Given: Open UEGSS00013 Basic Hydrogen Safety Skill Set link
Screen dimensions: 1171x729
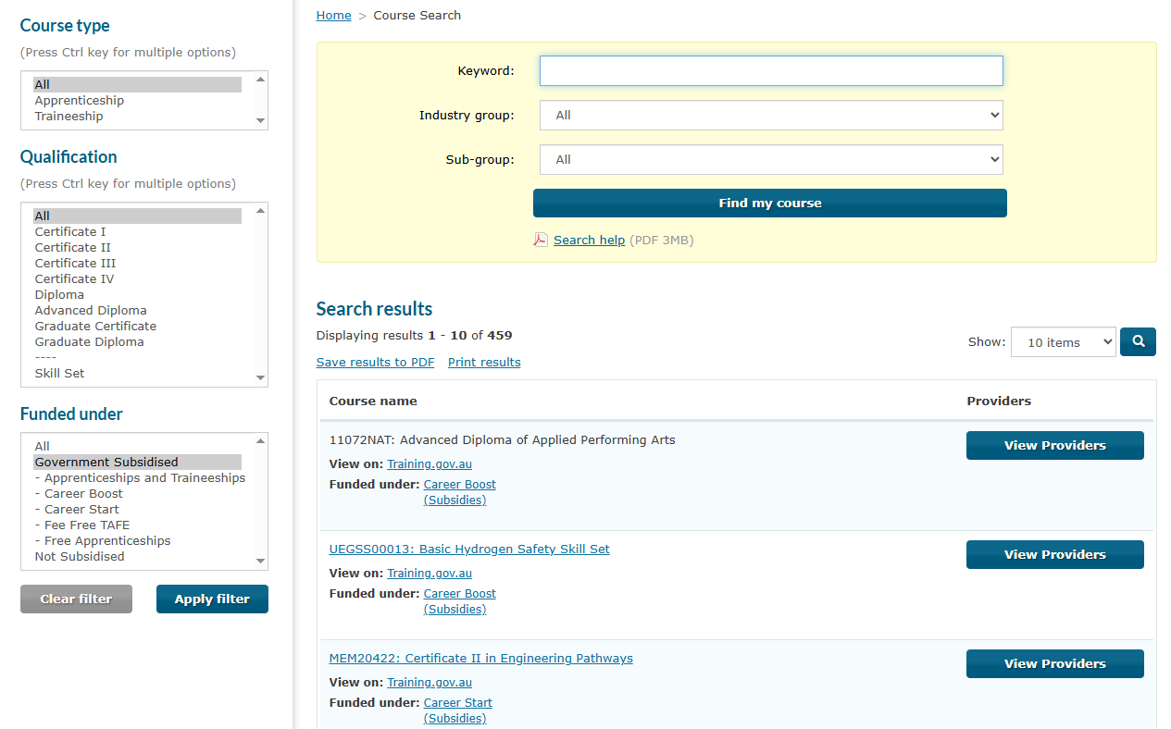Looking at the screenshot, I should (x=469, y=550).
